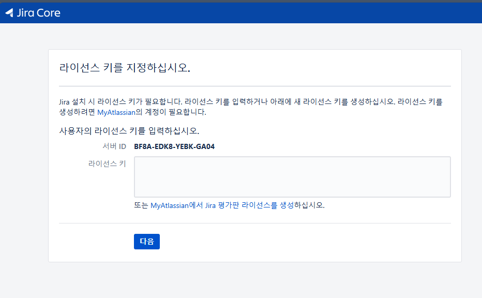Click the 서버 ID label

[114, 146]
